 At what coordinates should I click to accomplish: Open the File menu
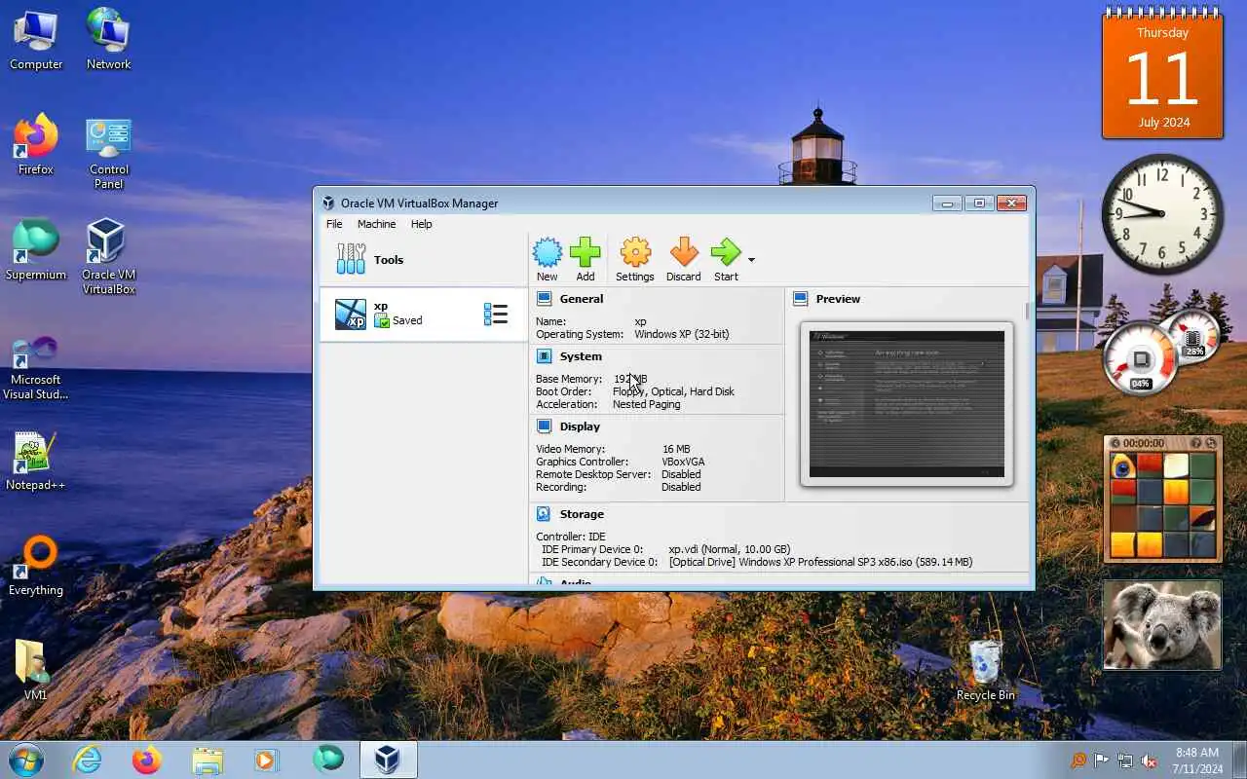334,224
